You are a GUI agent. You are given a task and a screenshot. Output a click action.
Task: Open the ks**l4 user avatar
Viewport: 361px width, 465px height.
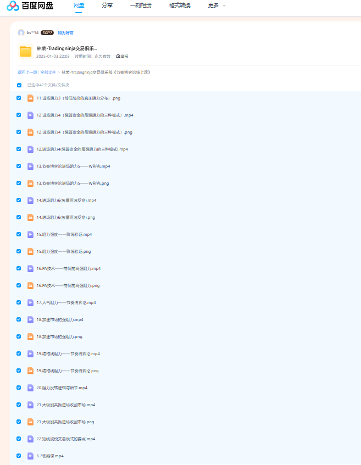(21, 32)
